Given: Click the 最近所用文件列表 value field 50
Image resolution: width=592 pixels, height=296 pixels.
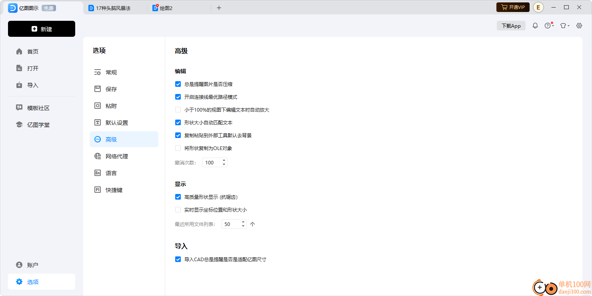Looking at the screenshot, I should tap(231, 224).
